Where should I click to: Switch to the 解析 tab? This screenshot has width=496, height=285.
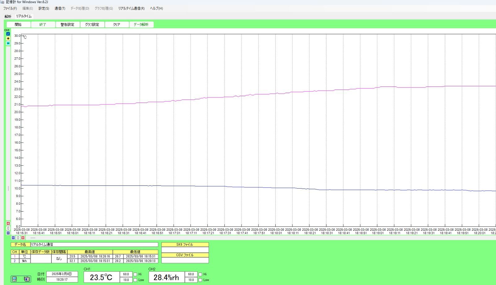[8, 16]
